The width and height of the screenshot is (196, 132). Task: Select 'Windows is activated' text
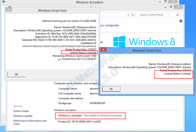(x=70, y=115)
